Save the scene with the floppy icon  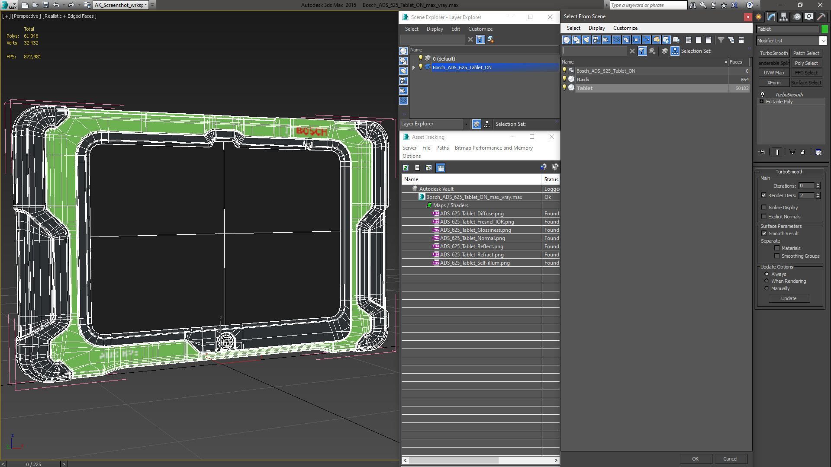coord(46,5)
